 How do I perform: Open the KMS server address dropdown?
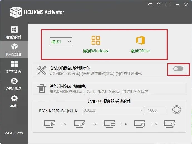coord(113,110)
